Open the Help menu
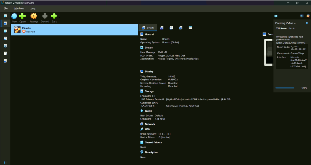This screenshot has width=311, height=165. point(33,8)
